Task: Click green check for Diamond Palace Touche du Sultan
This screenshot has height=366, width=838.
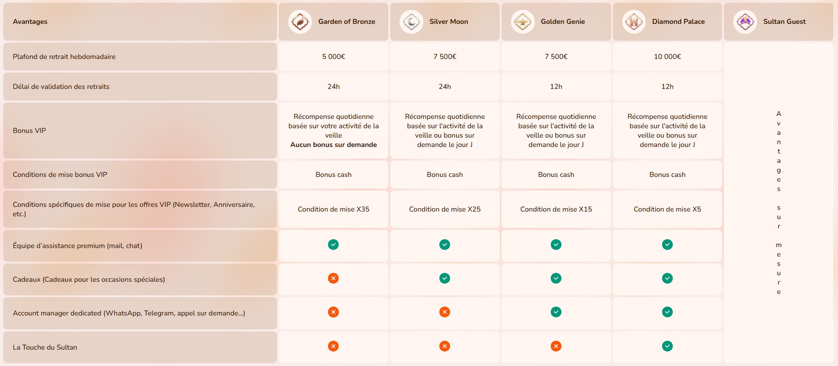Action: tap(667, 346)
